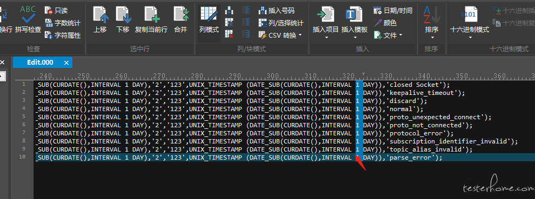
Task: Open the color (颜色) picker tool
Action: (385, 23)
